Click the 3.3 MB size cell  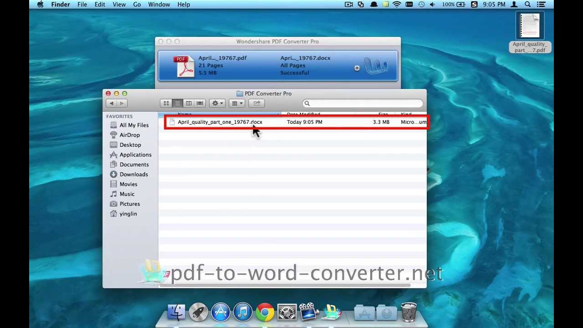(x=381, y=122)
